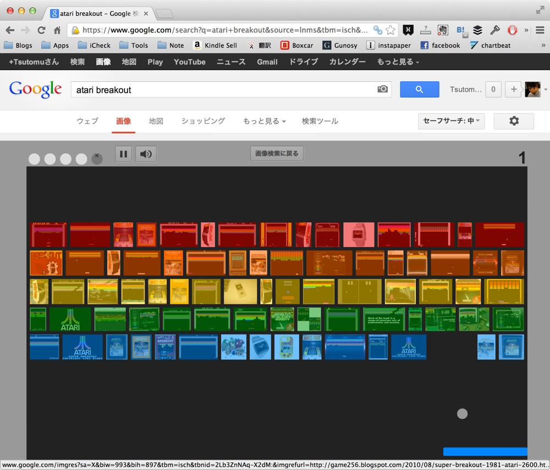Click the camera search-by-image icon
550x470 pixels.
(x=382, y=89)
